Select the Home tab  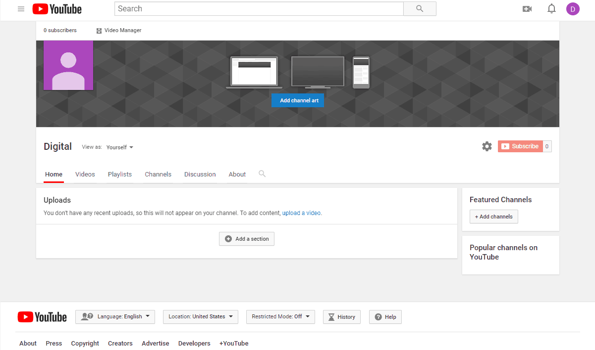pyautogui.click(x=54, y=174)
